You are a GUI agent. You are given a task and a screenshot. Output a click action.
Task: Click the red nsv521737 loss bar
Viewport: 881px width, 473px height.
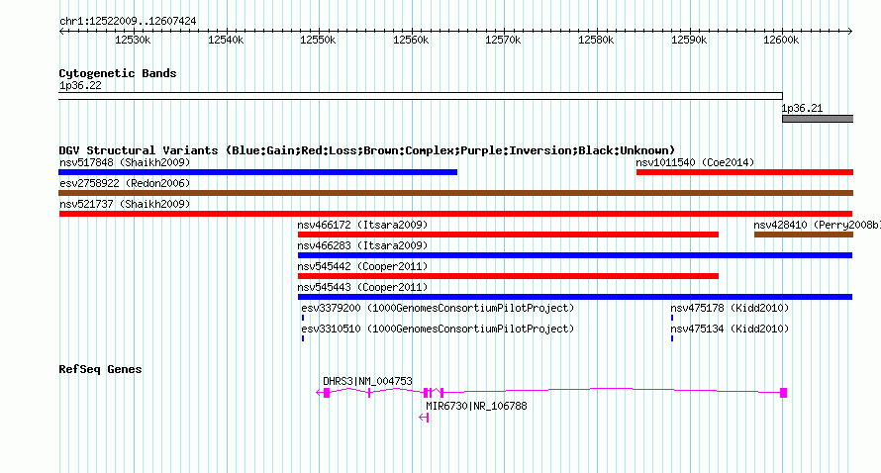point(456,214)
